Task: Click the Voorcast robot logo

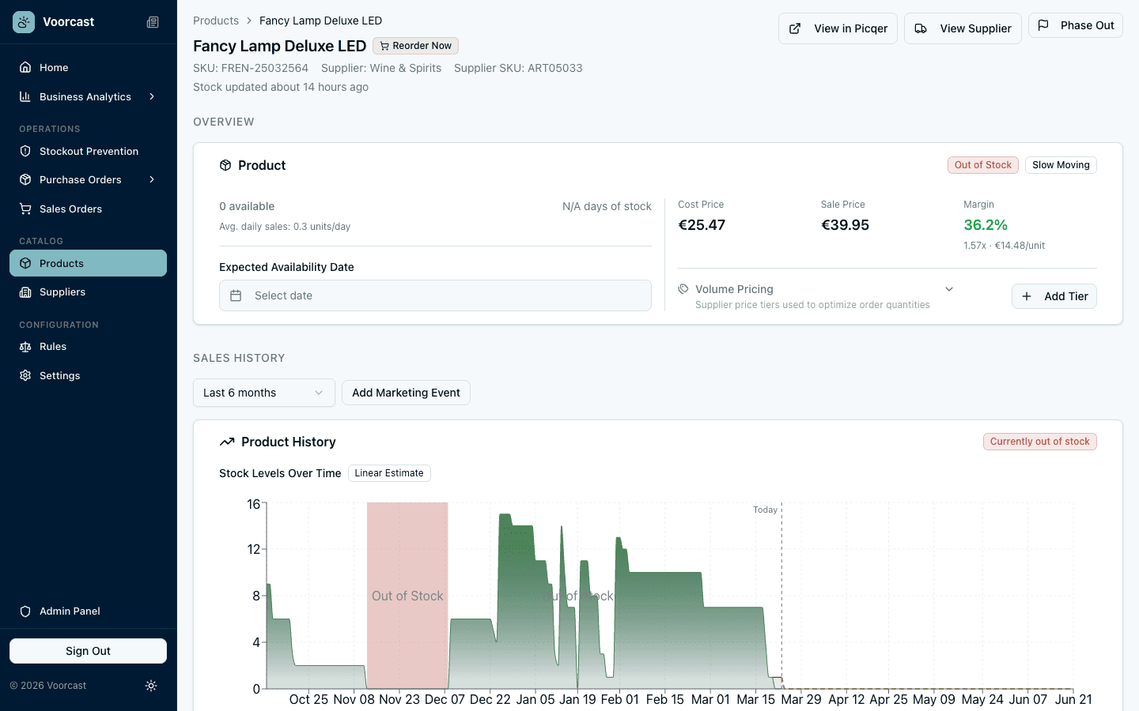Action: pos(23,21)
